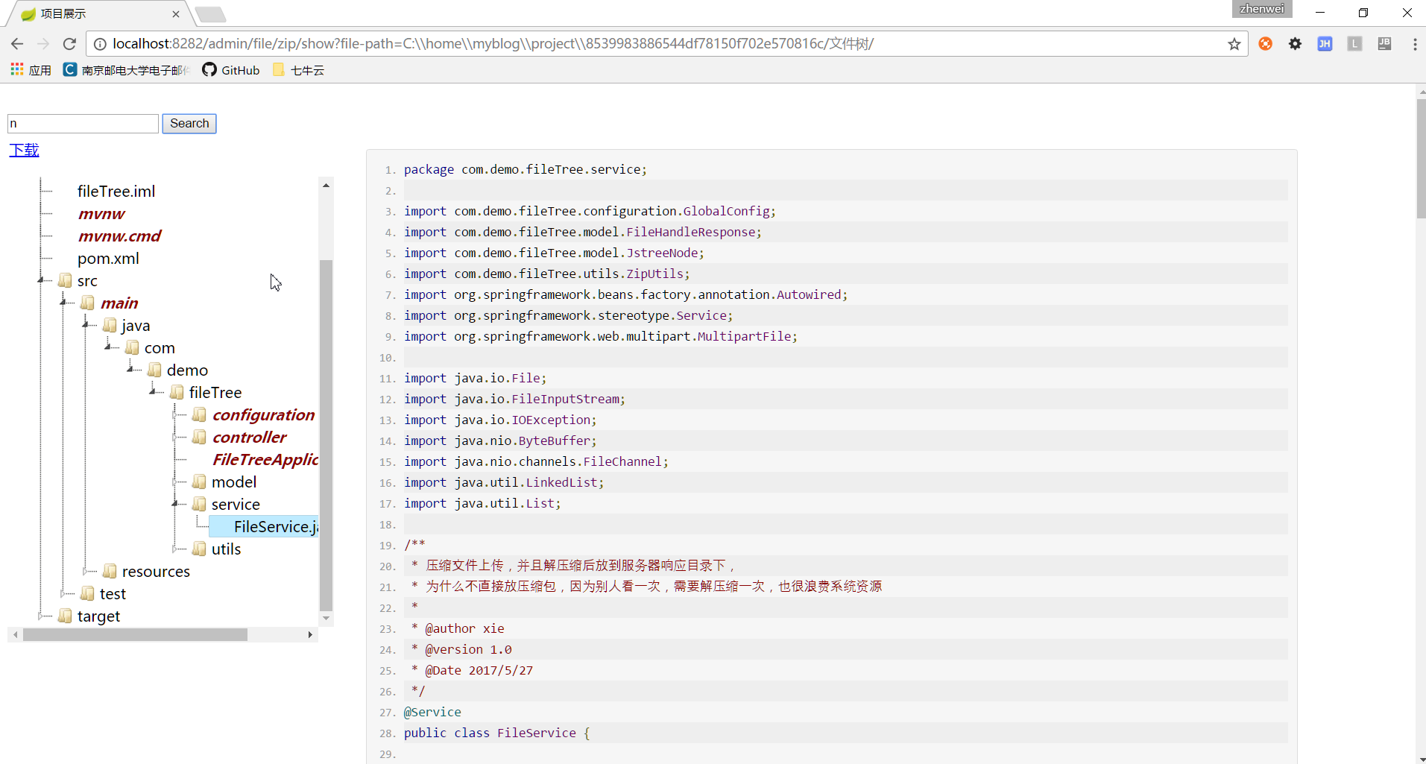Open a new browser tab
1426x764 pixels.
click(x=211, y=14)
